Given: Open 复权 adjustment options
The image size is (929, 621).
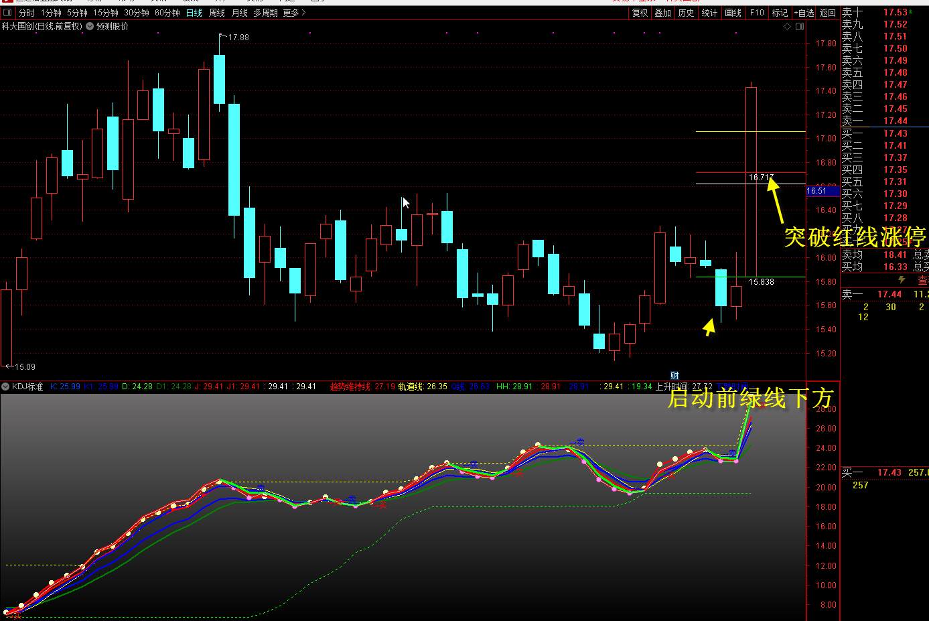Looking at the screenshot, I should point(640,13).
